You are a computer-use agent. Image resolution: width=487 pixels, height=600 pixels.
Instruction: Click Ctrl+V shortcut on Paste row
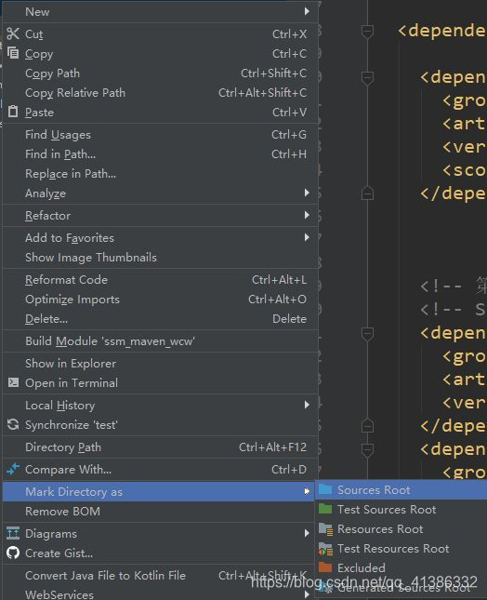click(x=289, y=113)
